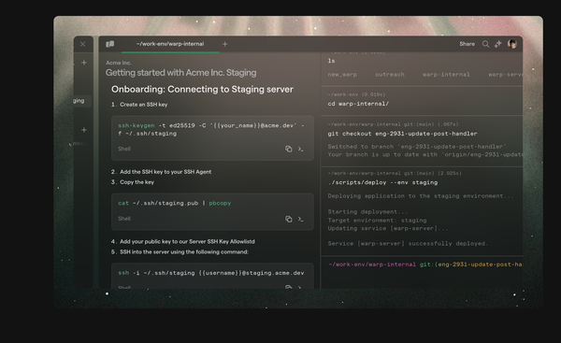The image size is (561, 343).
Task: Click 'Service [warp-server] successfully deployed' line
Action: click(408, 244)
